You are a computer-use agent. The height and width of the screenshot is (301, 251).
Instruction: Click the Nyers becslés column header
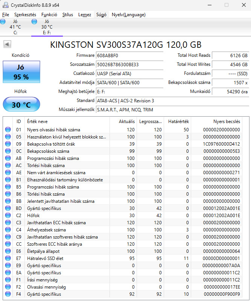pyautogui.click(x=217, y=121)
